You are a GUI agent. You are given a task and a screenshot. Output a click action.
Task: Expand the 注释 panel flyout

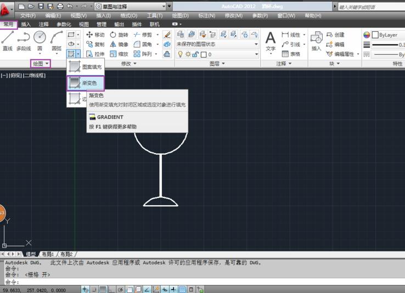point(284,64)
